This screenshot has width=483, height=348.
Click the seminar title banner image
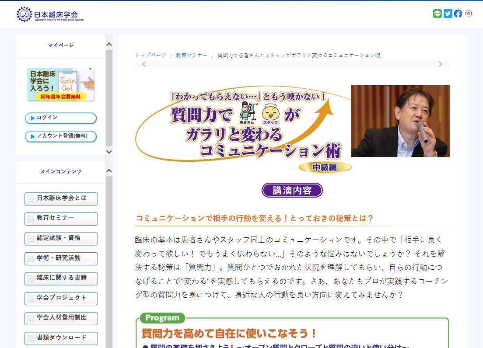click(243, 129)
